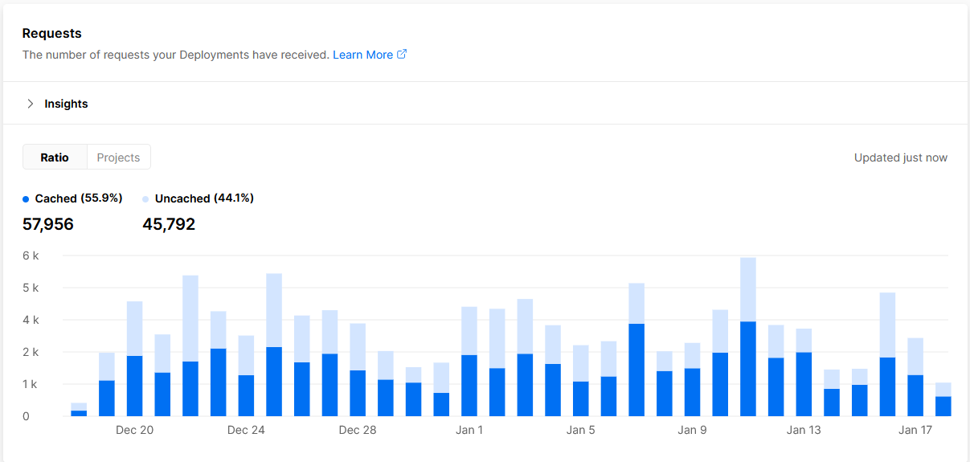Click the Insights chevron arrow icon

[x=31, y=104]
